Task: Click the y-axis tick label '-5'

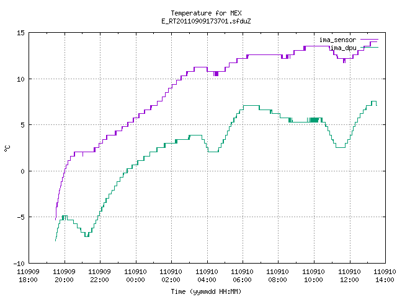Action: pyautogui.click(x=20, y=217)
